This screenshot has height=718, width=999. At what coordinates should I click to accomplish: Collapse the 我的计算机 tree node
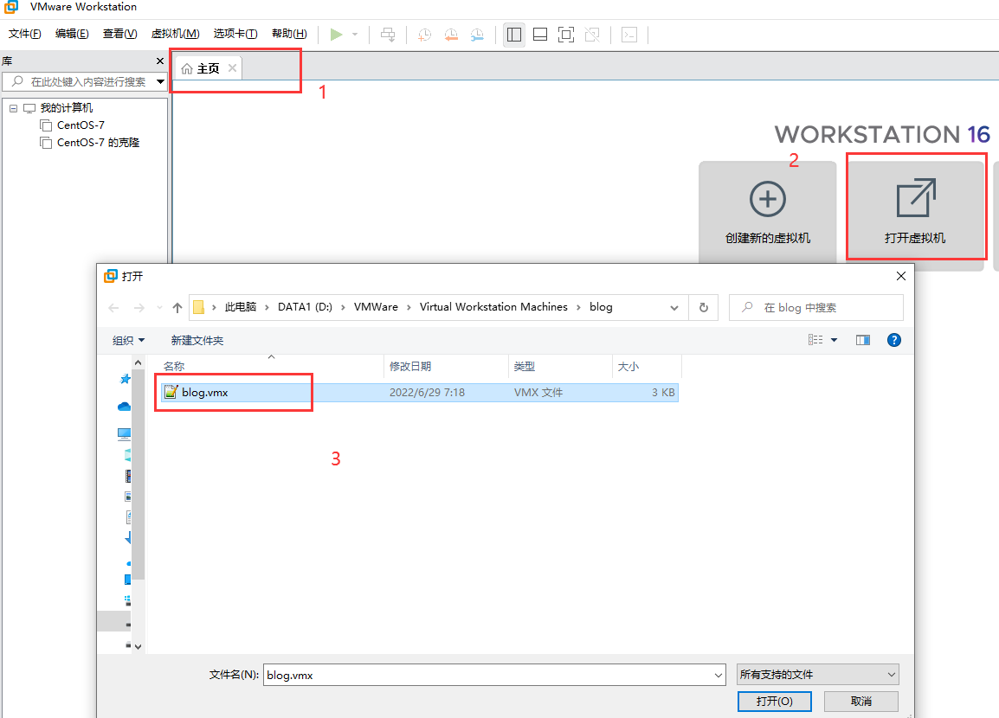[x=13, y=108]
